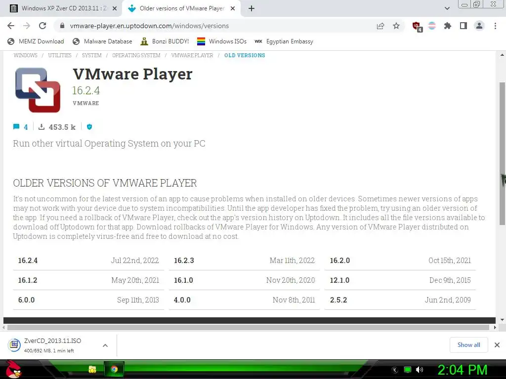Select version 12.1.0 from Dec 9th, 2015
Image resolution: width=506 pixels, height=379 pixels.
click(x=400, y=280)
